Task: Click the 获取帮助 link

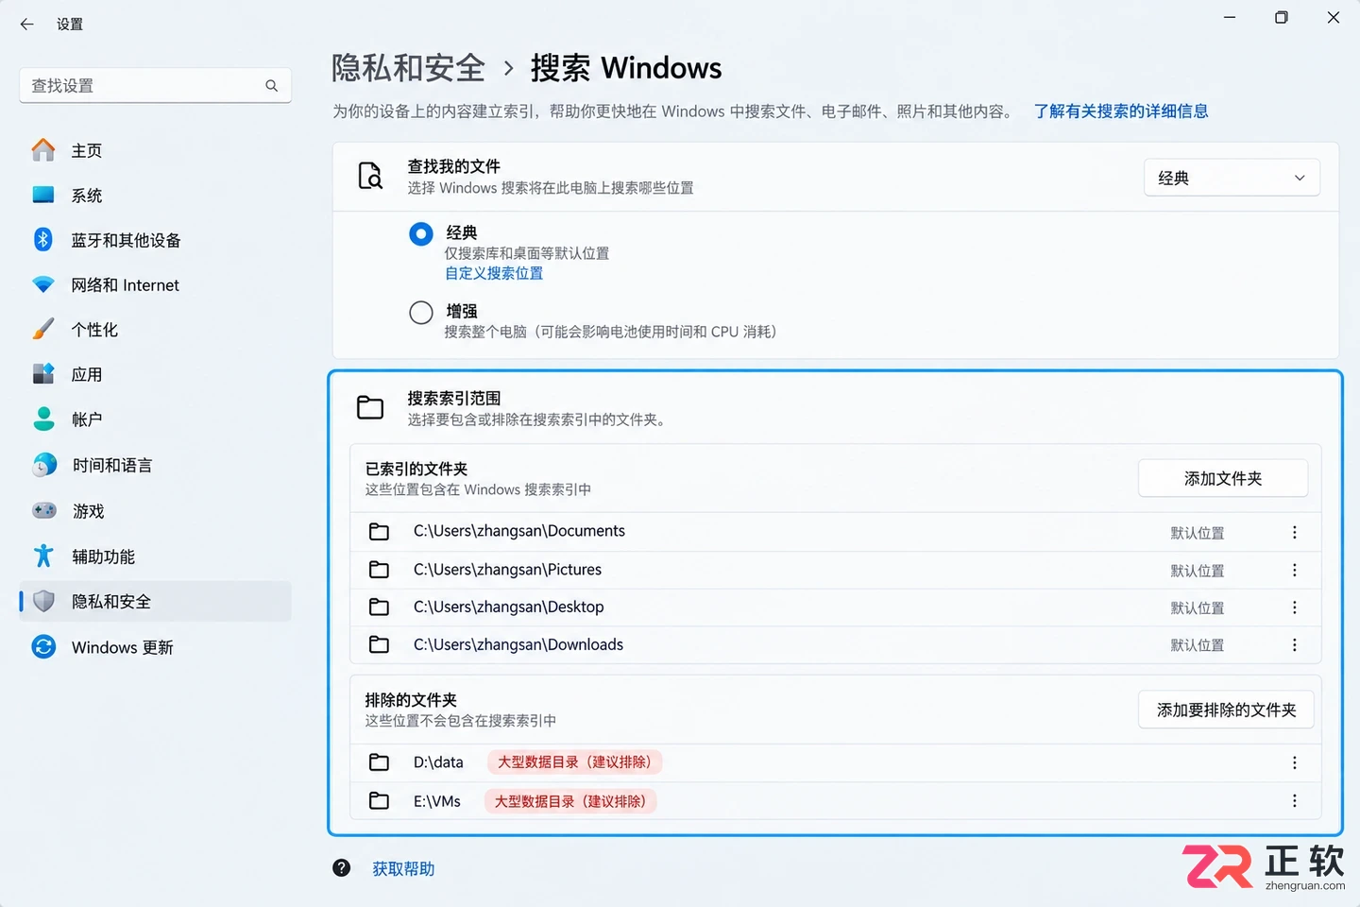Action: pyautogui.click(x=403, y=868)
